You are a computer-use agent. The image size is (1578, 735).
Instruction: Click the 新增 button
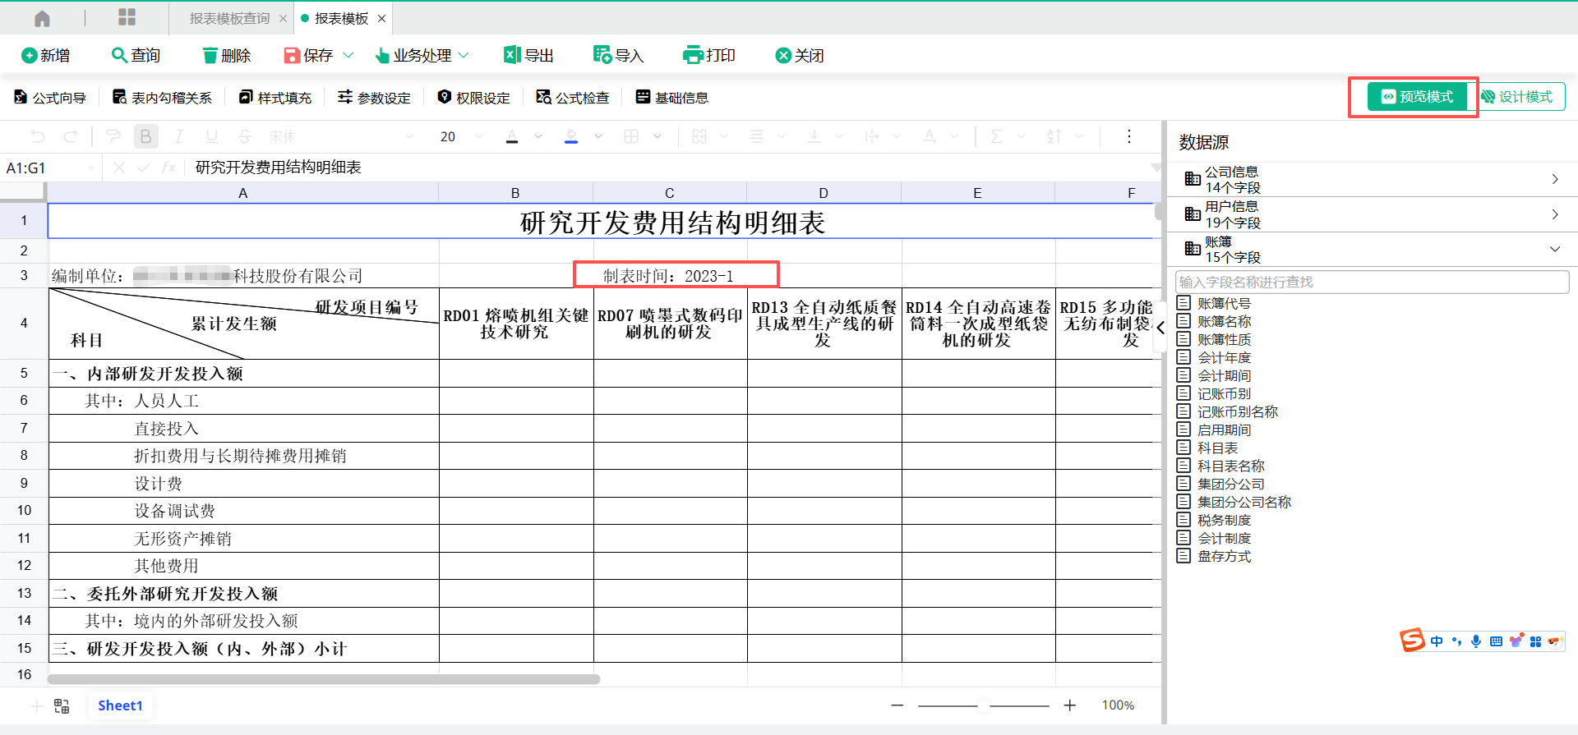pos(46,55)
